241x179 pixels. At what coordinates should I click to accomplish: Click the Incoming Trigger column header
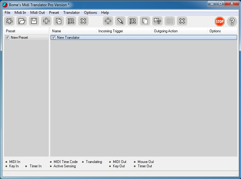[x=124, y=31]
